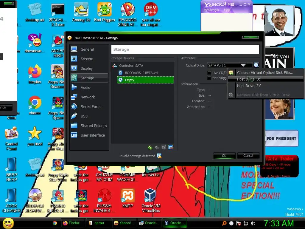Click the volume speaker tray icon

pyautogui.click(x=253, y=223)
